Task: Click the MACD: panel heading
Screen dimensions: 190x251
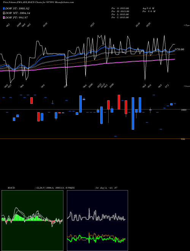Action: click(11, 188)
